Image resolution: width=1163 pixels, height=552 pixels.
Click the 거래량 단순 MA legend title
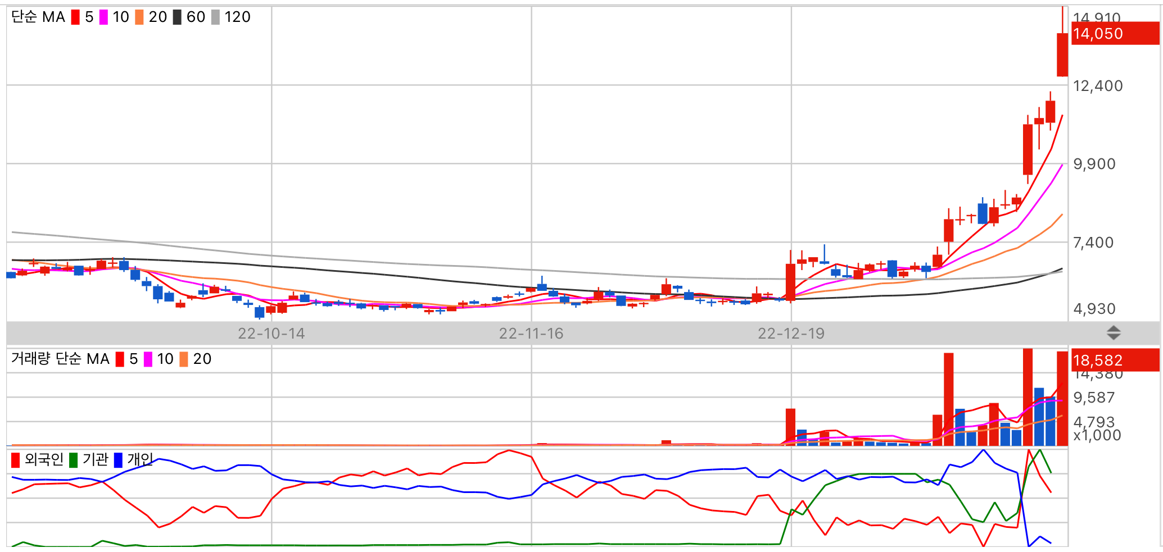coord(60,359)
